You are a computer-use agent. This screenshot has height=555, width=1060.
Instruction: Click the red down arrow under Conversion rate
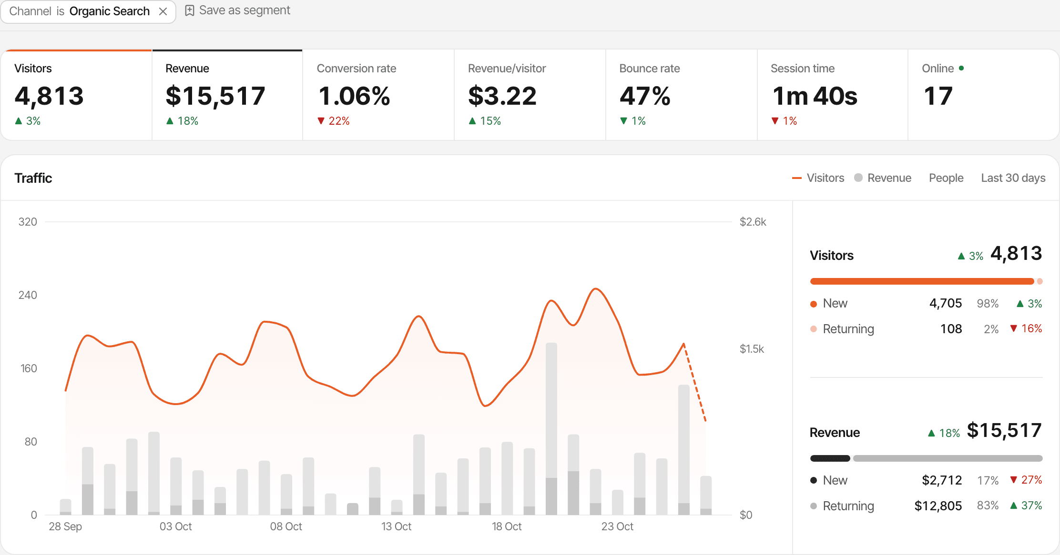[321, 121]
